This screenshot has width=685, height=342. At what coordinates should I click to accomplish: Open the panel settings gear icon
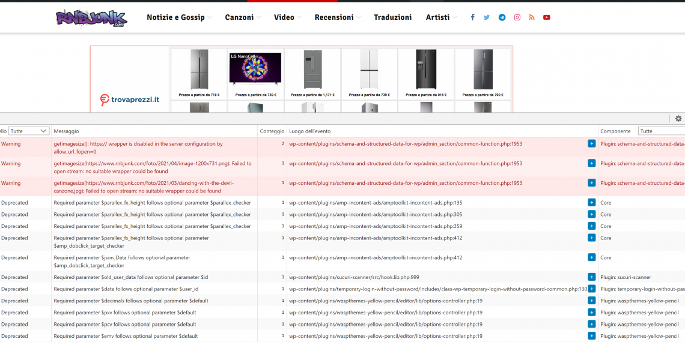click(x=678, y=119)
